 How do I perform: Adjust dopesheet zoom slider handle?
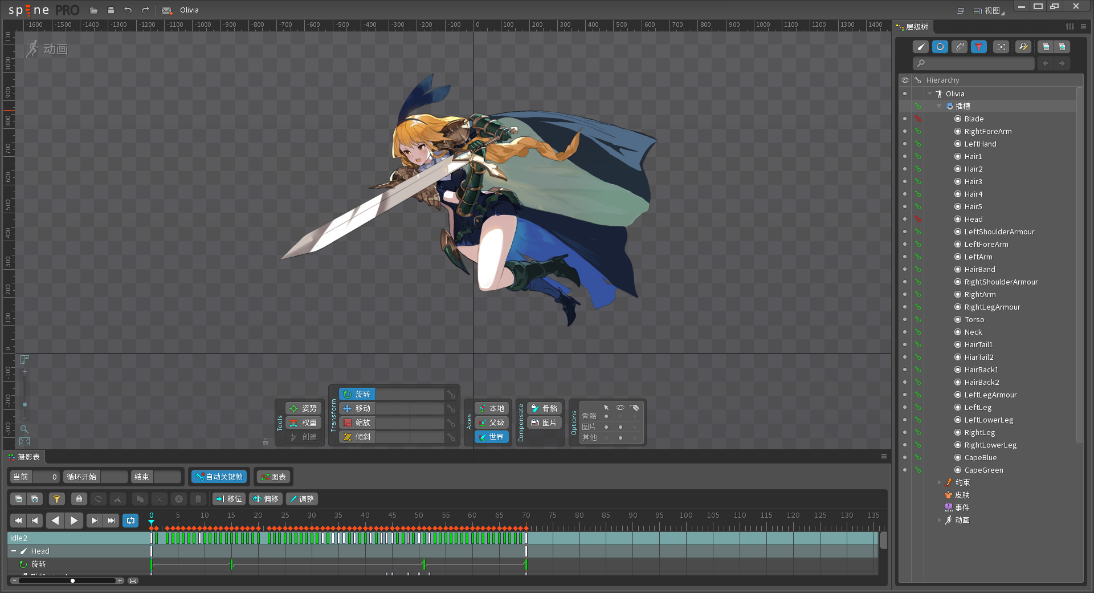[x=72, y=580]
